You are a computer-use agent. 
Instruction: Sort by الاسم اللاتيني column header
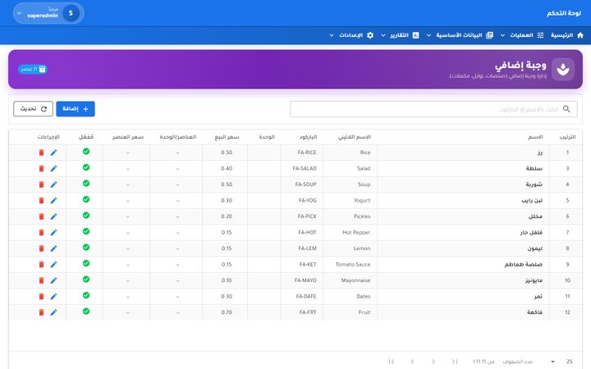pyautogui.click(x=355, y=137)
